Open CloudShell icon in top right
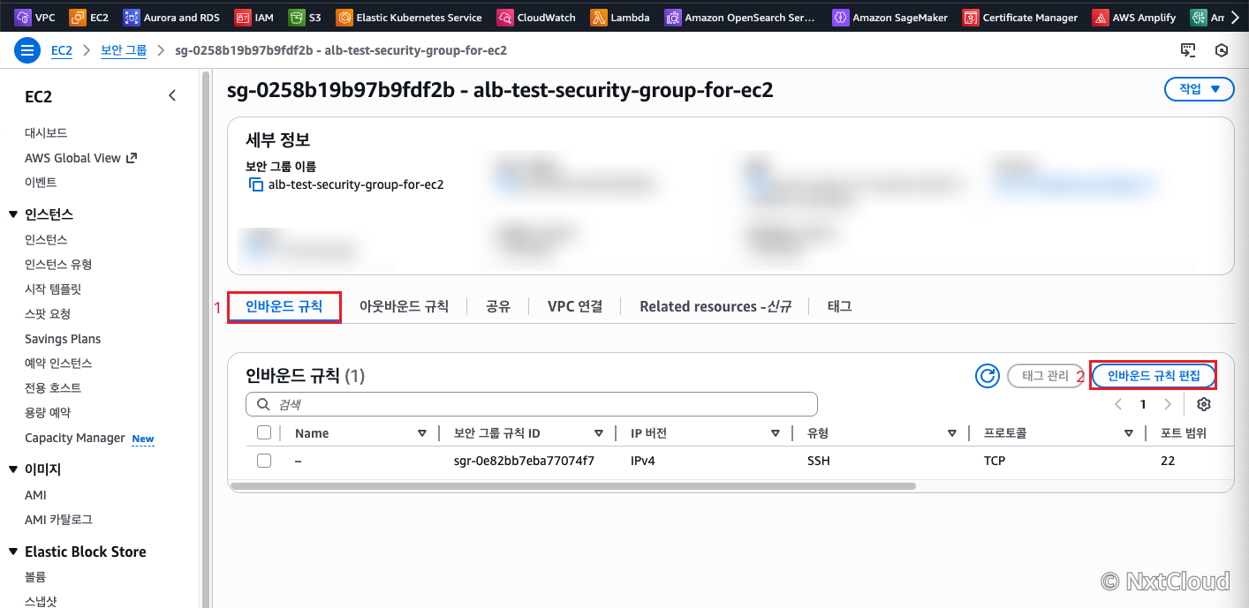This screenshot has height=608, width=1249. click(1188, 50)
